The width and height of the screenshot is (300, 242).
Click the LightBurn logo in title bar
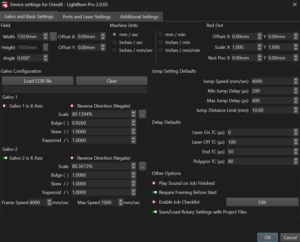click(x=5, y=5)
